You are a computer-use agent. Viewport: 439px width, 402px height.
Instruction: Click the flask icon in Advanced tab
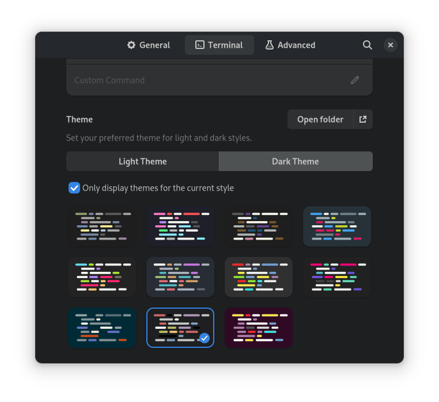tap(269, 45)
